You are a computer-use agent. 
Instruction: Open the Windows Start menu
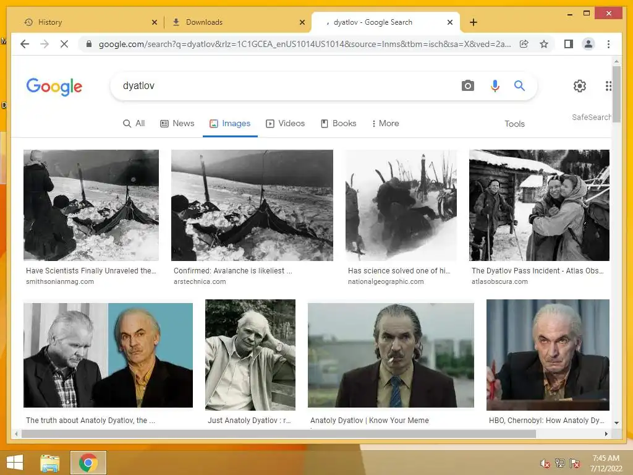[15, 463]
